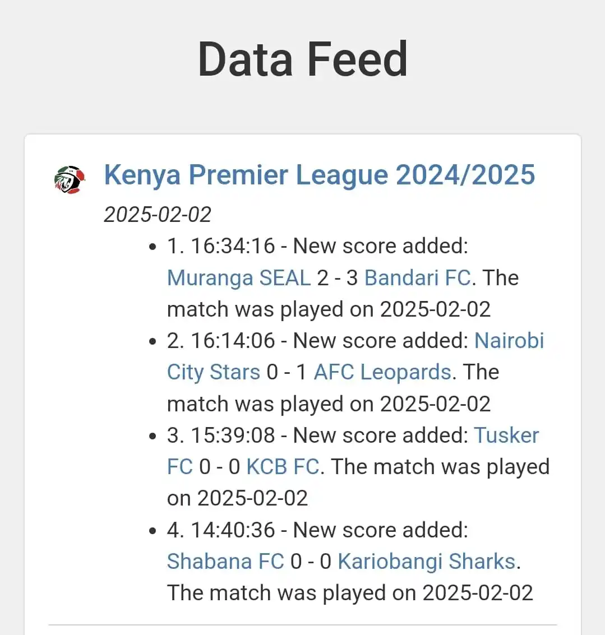The width and height of the screenshot is (605, 635).
Task: Click the 2 - 3 score text
Action: [x=338, y=278]
